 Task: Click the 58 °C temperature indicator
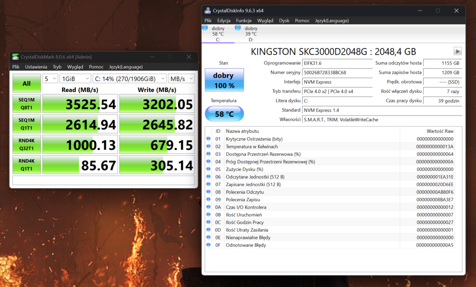224,114
